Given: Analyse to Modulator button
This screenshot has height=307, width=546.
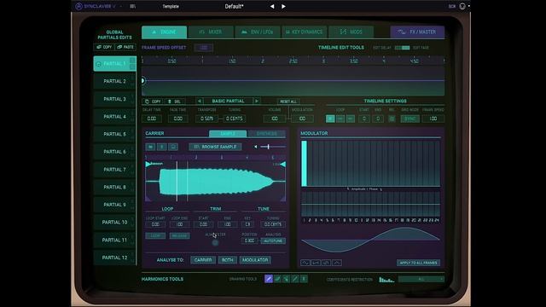Looking at the screenshot, I should click(x=255, y=260).
